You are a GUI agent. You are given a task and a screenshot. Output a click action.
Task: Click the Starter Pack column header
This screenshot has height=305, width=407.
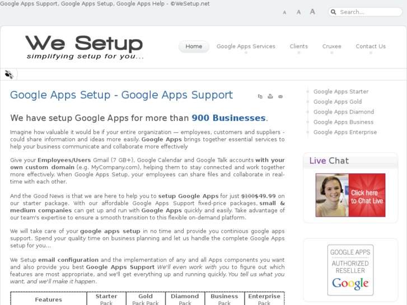[106, 299]
